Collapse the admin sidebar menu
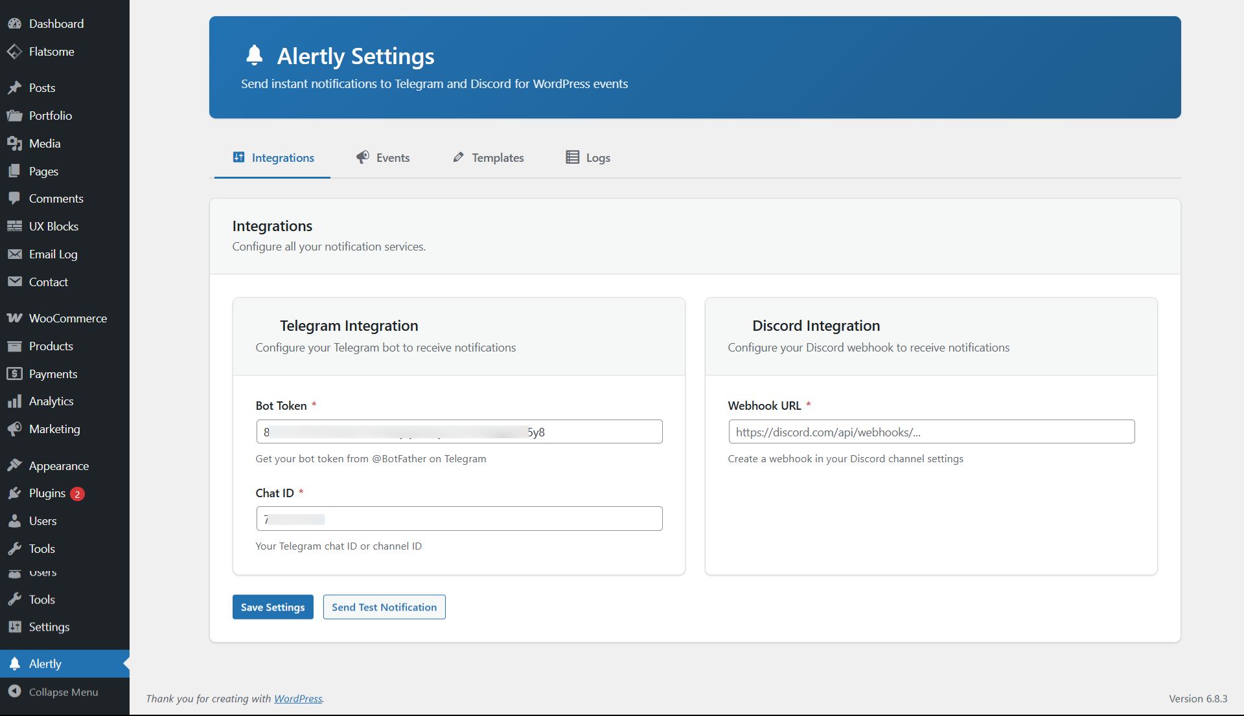The image size is (1244, 716). coord(63,692)
